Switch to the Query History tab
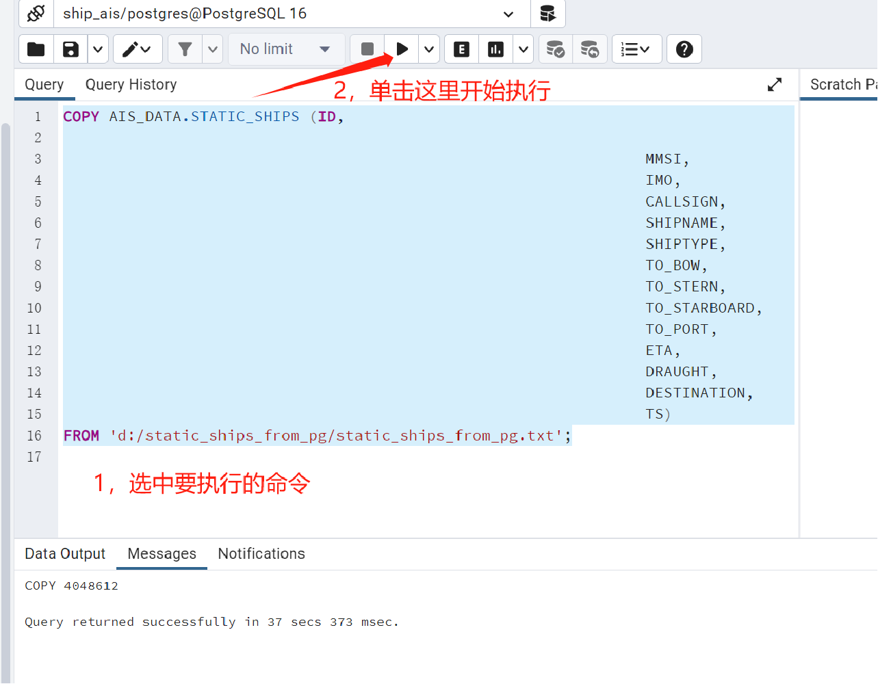This screenshot has width=878, height=684. tap(131, 85)
